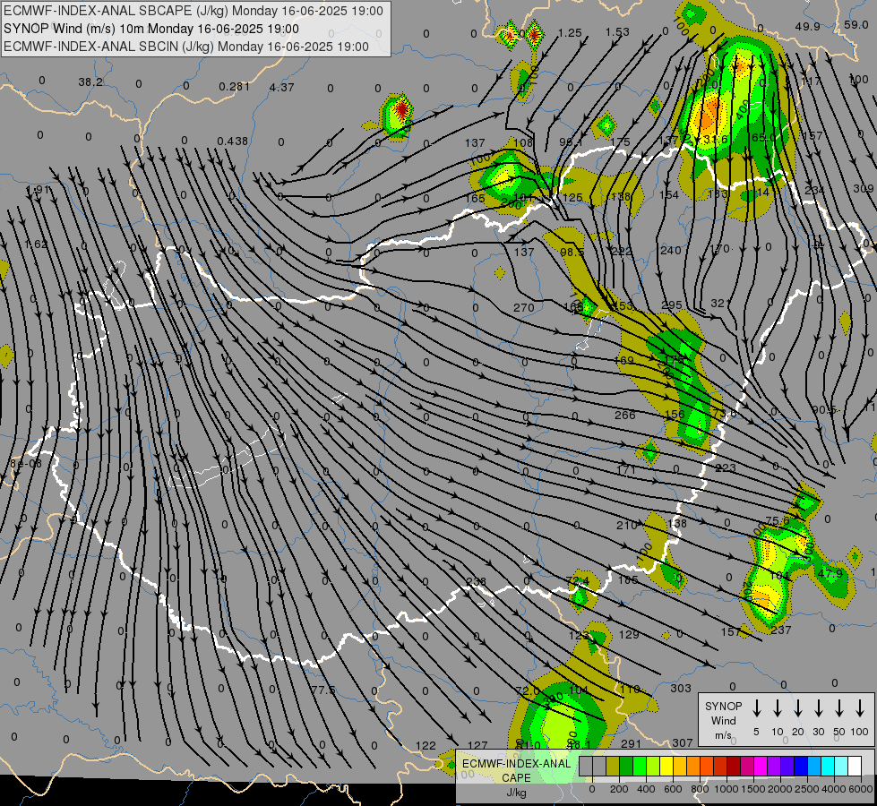Click the 1.91 value on the map
The image size is (877, 806).
coord(38,190)
